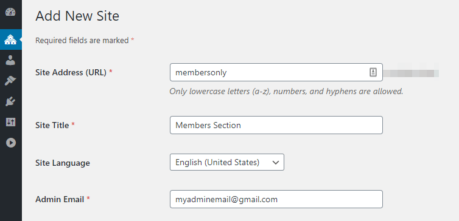
Task: Click the Required fields are marked notice
Action: (x=85, y=40)
